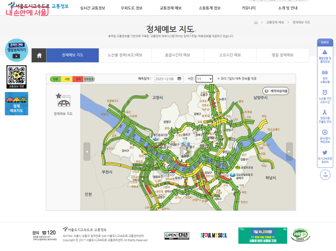
Task: Click the right arrow beside the map
Action: click(x=289, y=152)
